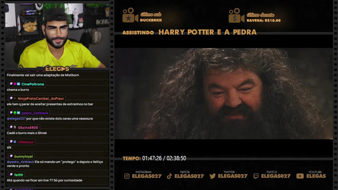Click the @elegas027 mention in chat

pos(16,118)
